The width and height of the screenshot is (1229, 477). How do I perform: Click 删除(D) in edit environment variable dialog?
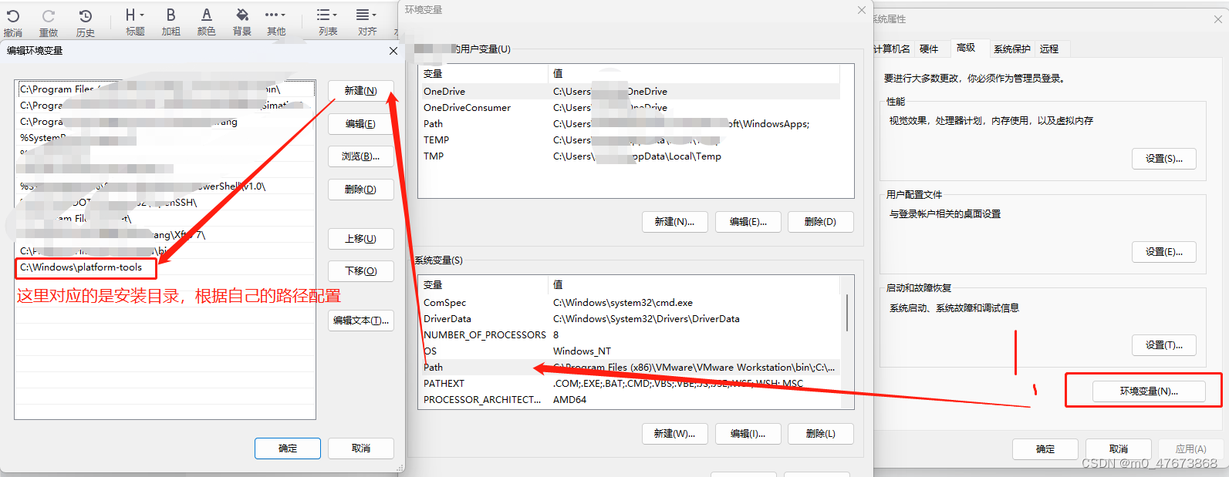point(360,190)
